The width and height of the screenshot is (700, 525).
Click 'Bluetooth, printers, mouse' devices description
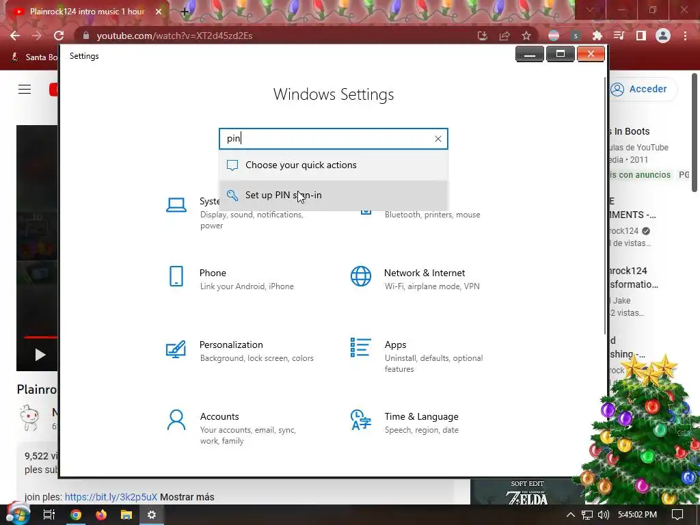[432, 215]
